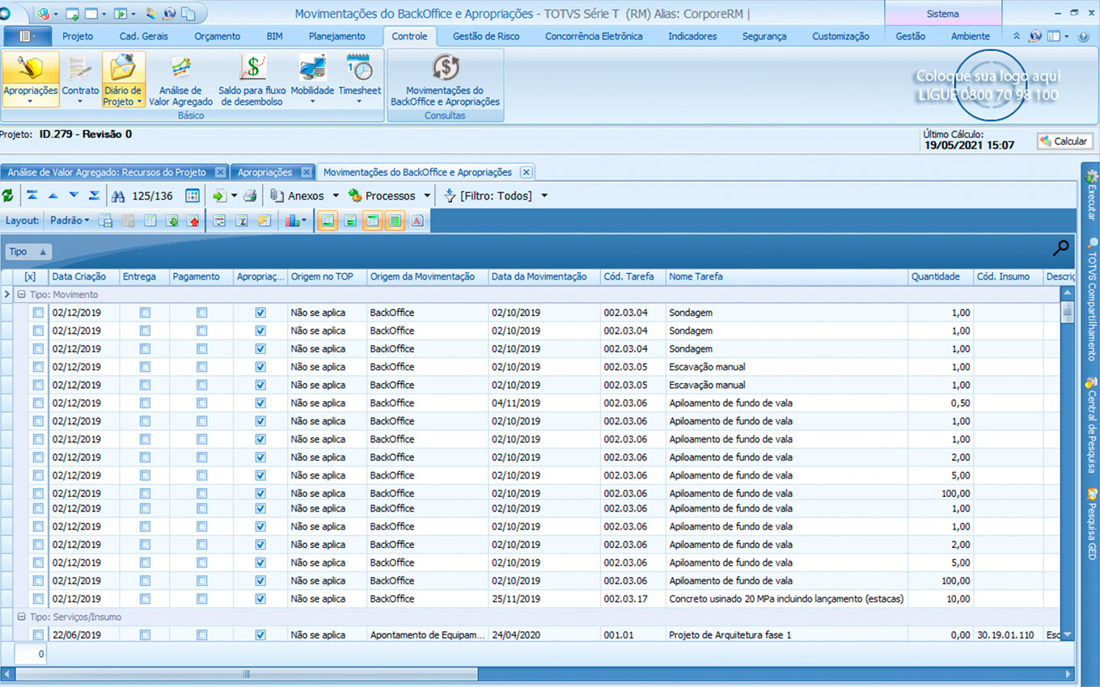The height and width of the screenshot is (687, 1100).
Task: Open Central de Pesquisa side panel
Action: point(1091,424)
